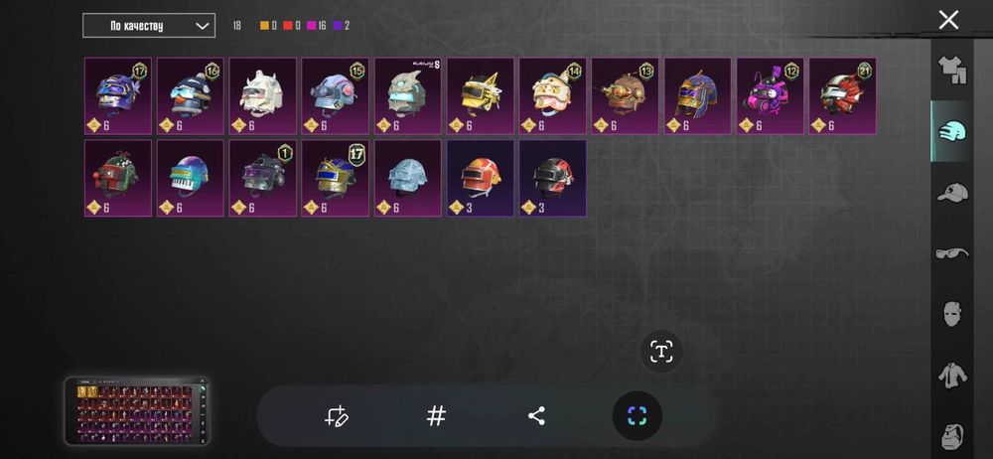Open the clothing outfits category icon
Viewport: 993px width, 459px height.
pos(952,70)
